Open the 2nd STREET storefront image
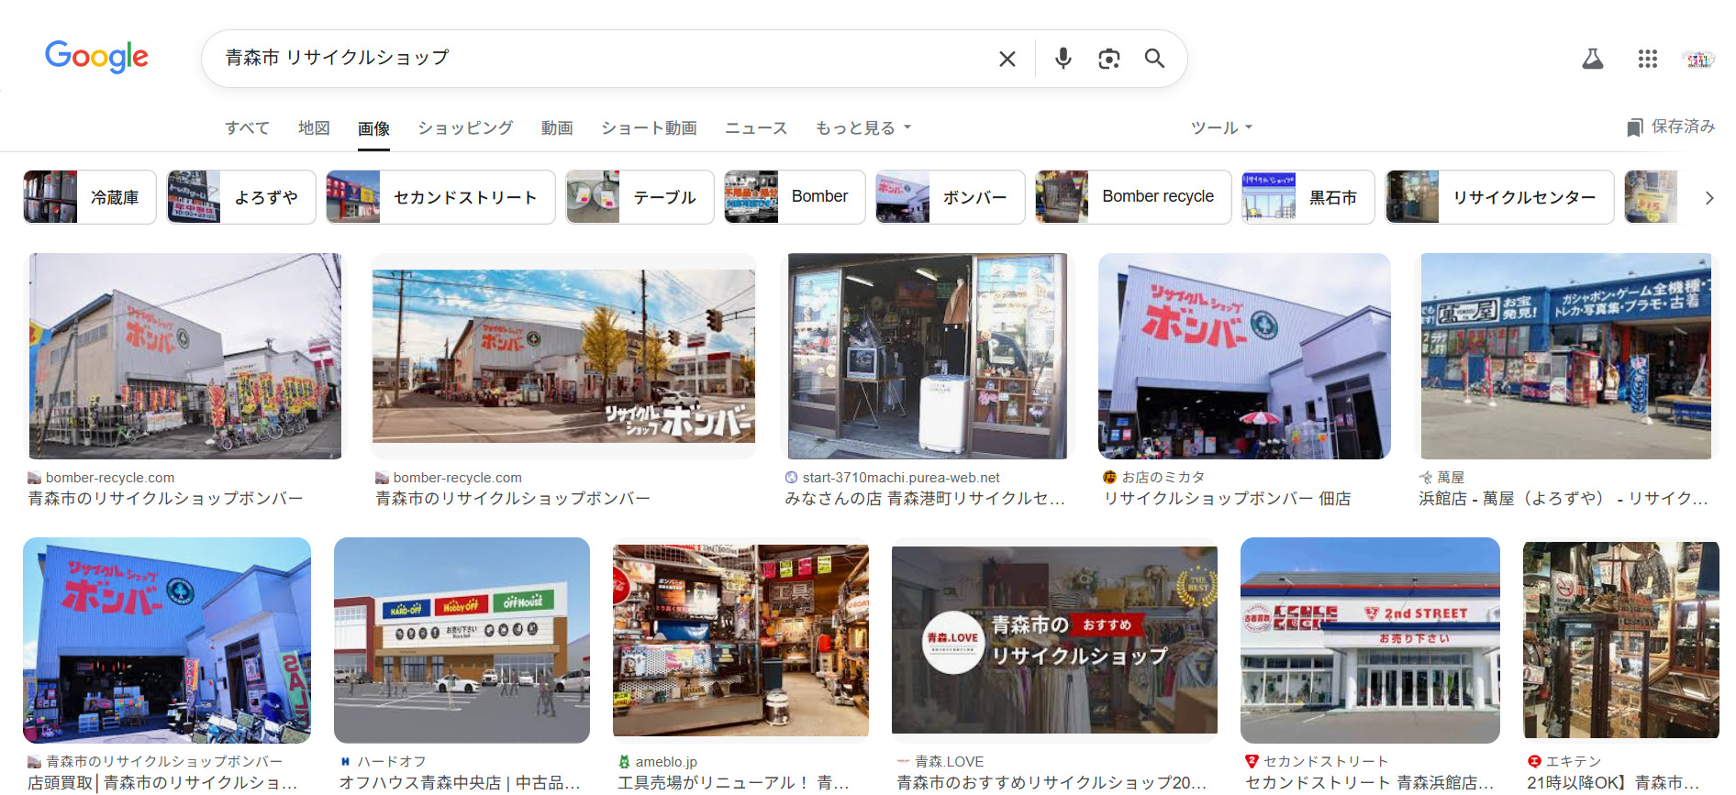The image size is (1736, 795). click(x=1370, y=640)
